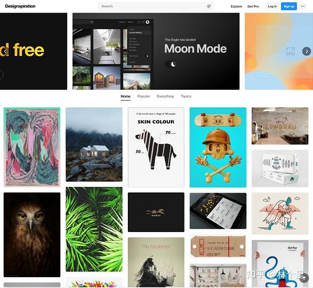This screenshot has width=313, height=288.
Task: Open the Topics tab
Action: pyautogui.click(x=186, y=97)
